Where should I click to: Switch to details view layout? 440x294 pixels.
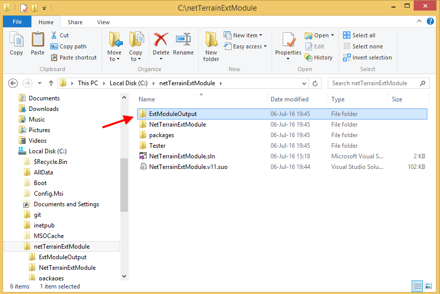coord(418,286)
